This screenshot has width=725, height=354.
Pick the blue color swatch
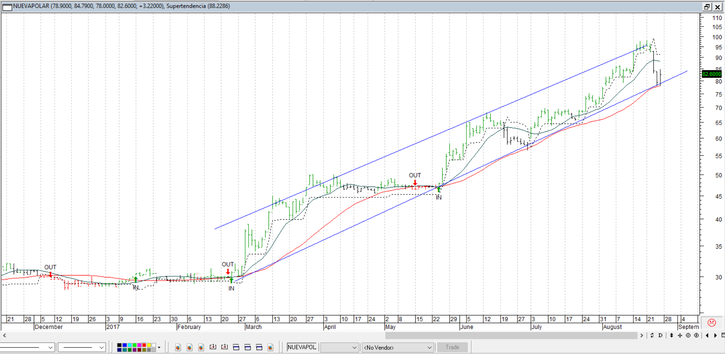point(125,345)
